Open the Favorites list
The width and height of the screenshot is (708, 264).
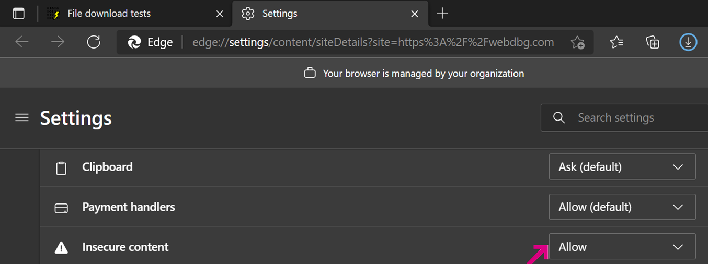coord(616,42)
